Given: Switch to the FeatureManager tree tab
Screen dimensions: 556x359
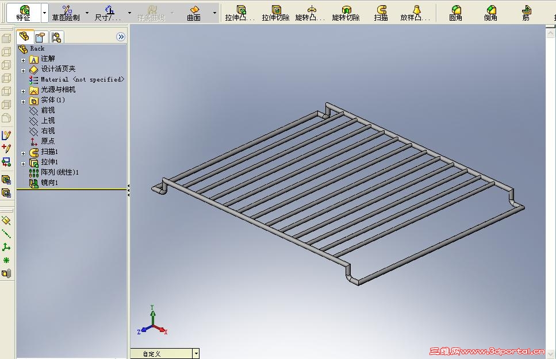Looking at the screenshot, I should pyautogui.click(x=25, y=37).
